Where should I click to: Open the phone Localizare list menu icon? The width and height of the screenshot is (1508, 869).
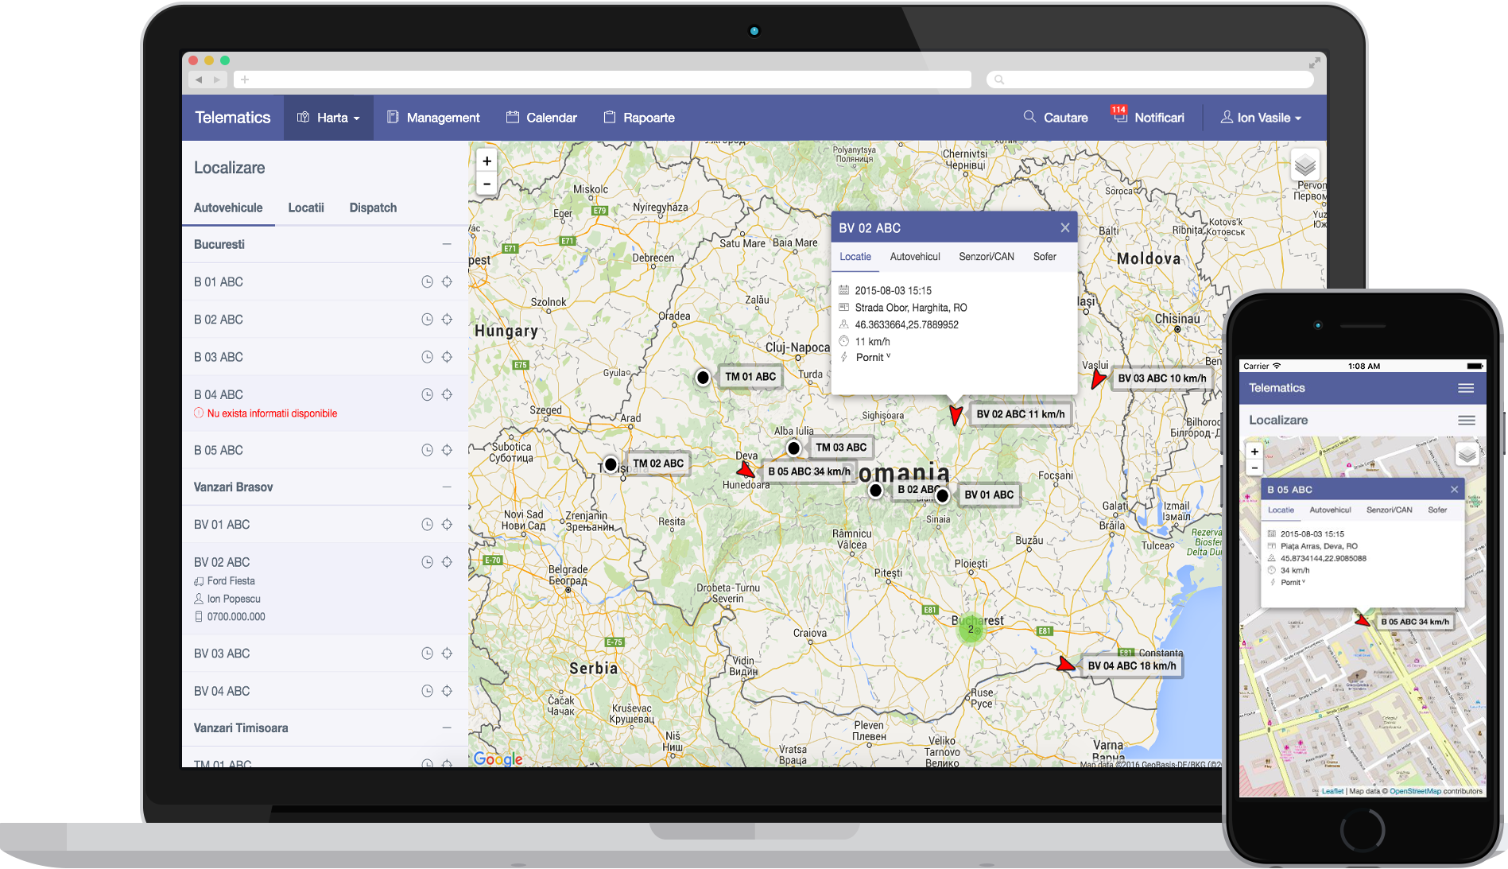[x=1467, y=420]
